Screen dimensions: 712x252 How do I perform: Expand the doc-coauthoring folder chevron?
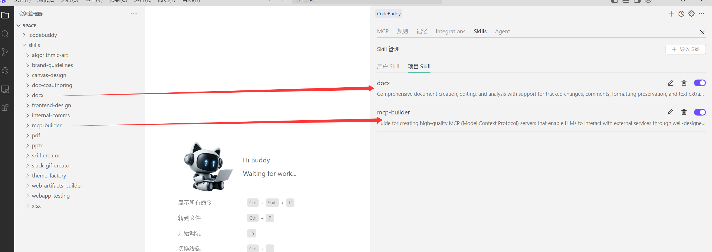pyautogui.click(x=27, y=85)
